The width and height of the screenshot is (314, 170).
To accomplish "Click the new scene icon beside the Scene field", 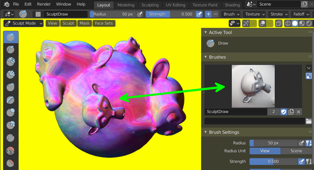I will [304, 4].
